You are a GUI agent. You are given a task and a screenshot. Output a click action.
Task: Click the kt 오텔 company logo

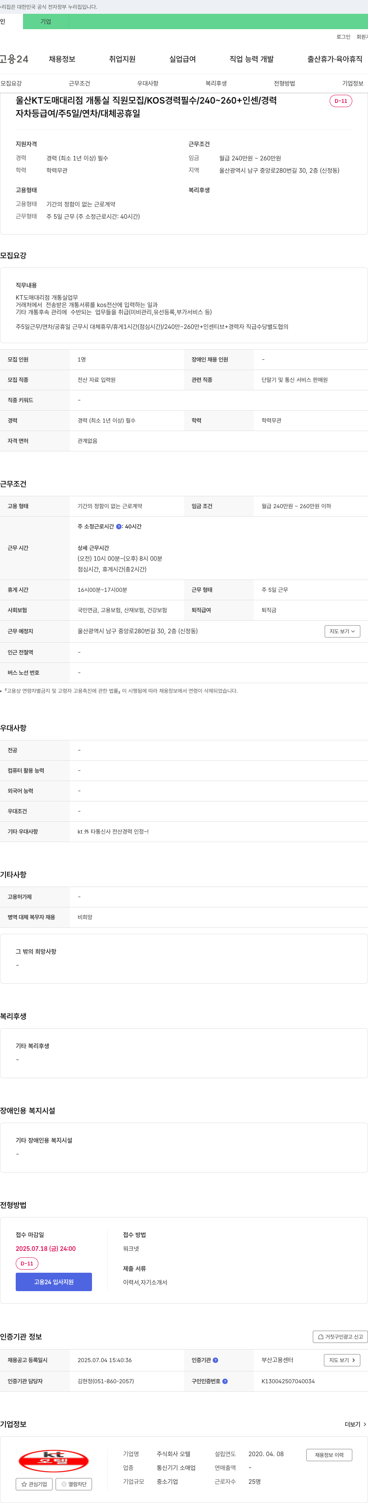point(54,1460)
